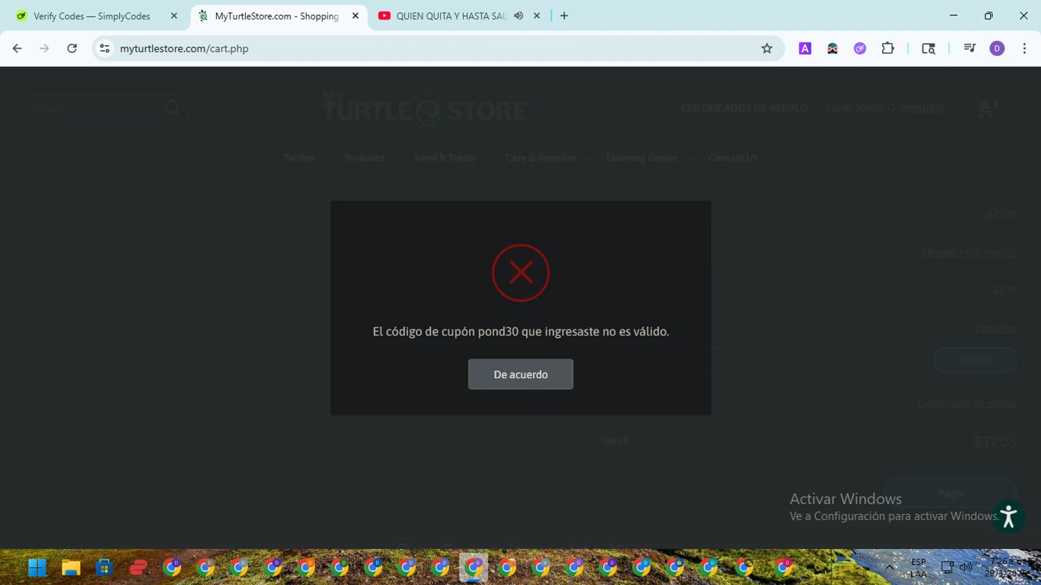Bookmark this page with the star icon
This screenshot has width=1041, height=585.
[767, 49]
